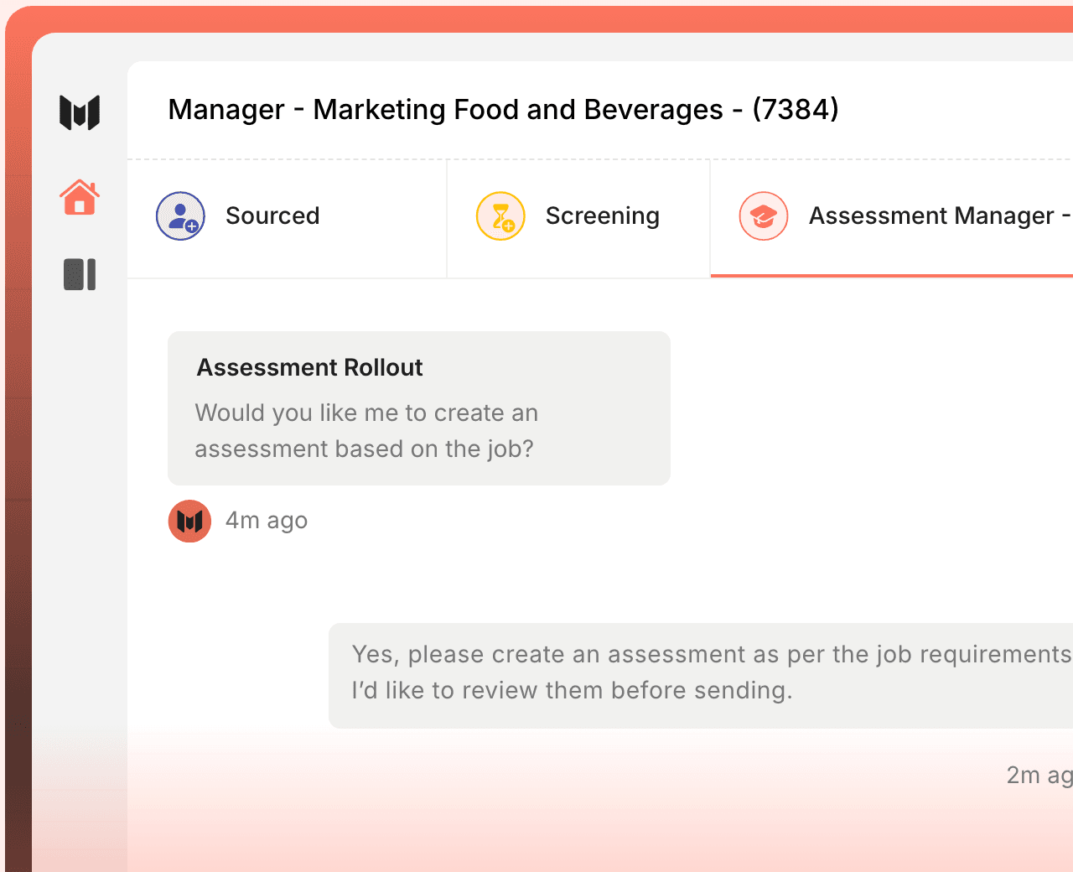1073x872 pixels.
Task: Click the Sourced person-add icon
Action: pos(180,216)
